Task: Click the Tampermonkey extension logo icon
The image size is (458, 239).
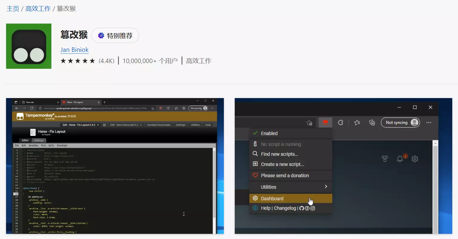Action: pyautogui.click(x=29, y=46)
